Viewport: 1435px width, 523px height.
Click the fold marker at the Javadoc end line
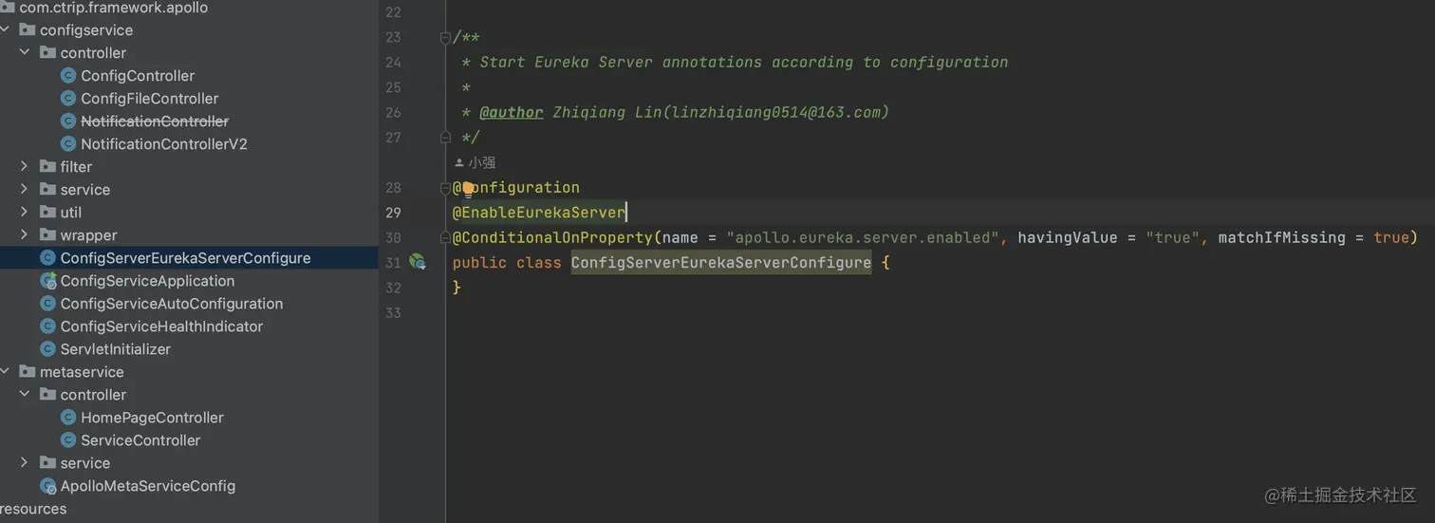click(x=445, y=138)
